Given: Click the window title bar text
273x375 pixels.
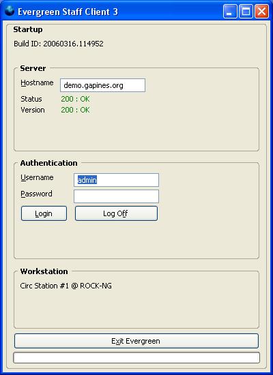Looking at the screenshot, I should point(68,12).
